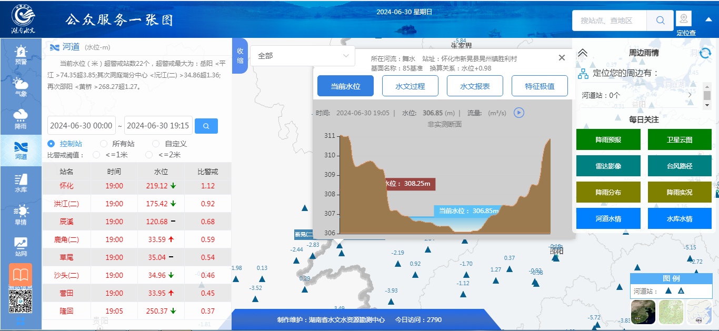Image resolution: width=719 pixels, height=331 pixels.
Task: Open the 雷达影像 button
Action: (608, 166)
